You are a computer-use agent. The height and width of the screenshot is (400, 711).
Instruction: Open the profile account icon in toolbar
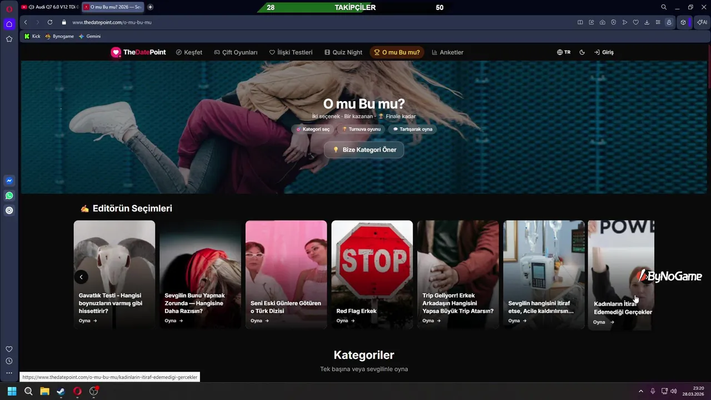[x=669, y=22]
